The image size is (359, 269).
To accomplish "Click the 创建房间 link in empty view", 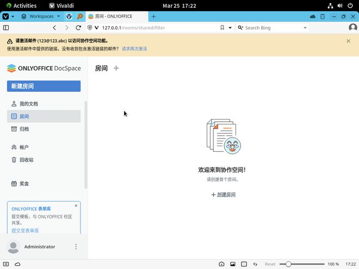I will [223, 195].
